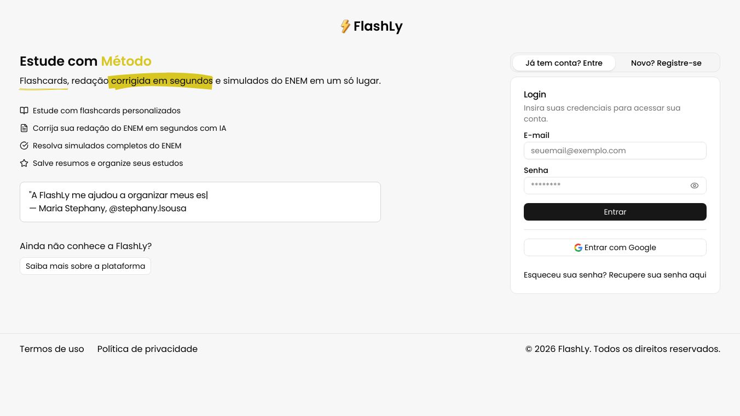Open the 'Política de privacidade' link

(147, 349)
